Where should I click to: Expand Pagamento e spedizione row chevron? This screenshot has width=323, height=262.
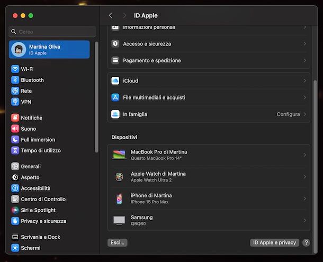pos(304,60)
